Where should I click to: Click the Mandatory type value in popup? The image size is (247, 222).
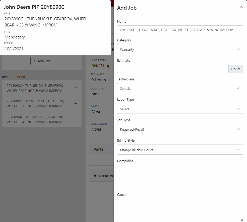tap(15, 37)
